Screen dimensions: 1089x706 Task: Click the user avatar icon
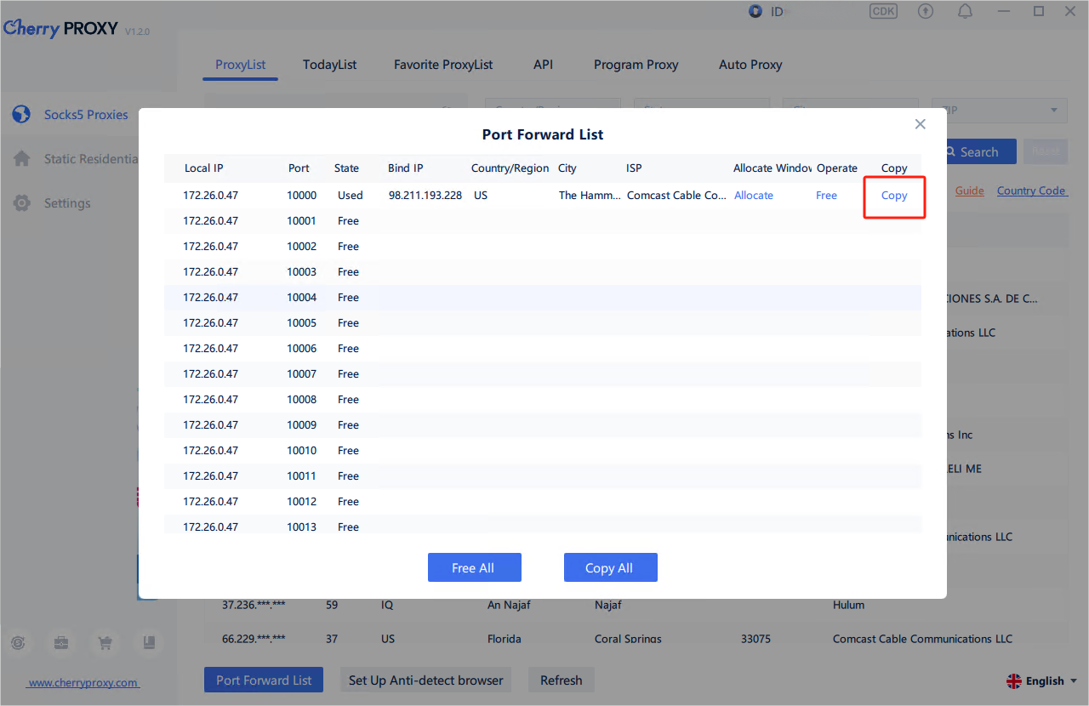coord(755,11)
